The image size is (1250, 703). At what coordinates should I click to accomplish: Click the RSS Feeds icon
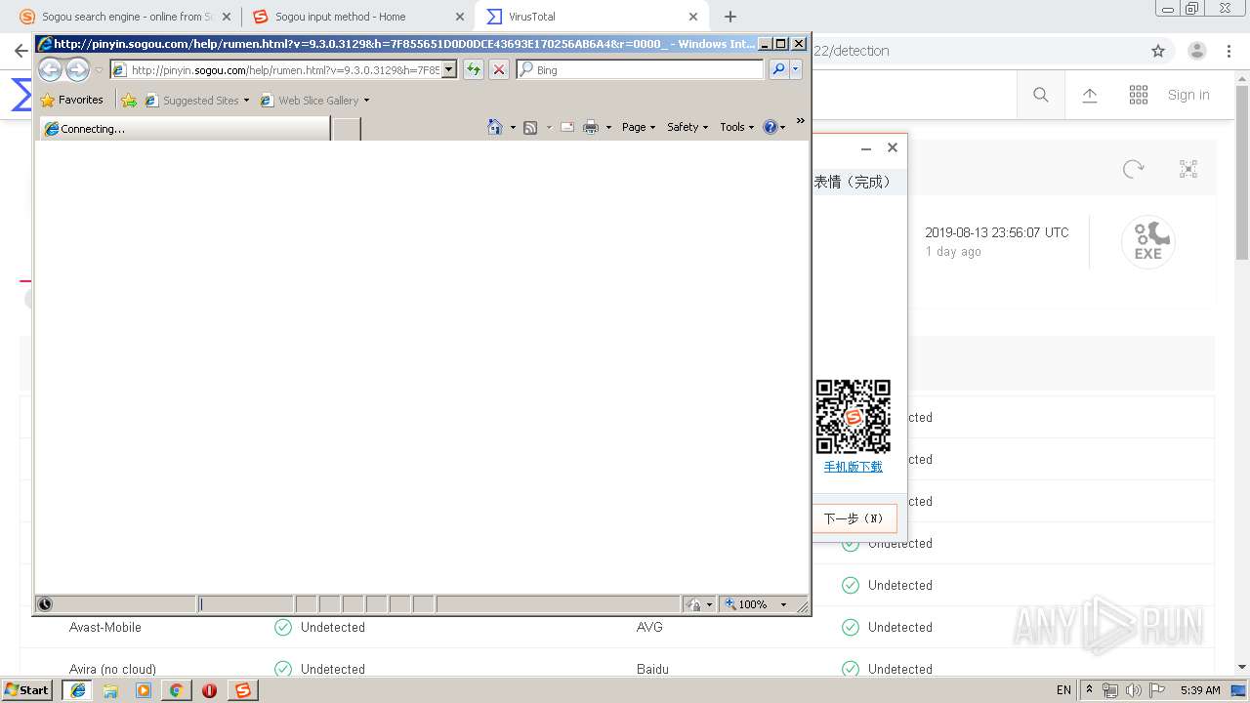pyautogui.click(x=530, y=127)
